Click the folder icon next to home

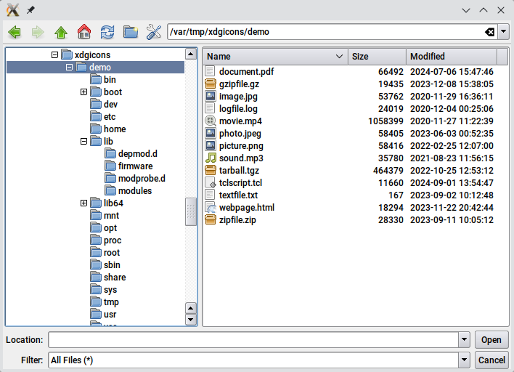point(96,129)
